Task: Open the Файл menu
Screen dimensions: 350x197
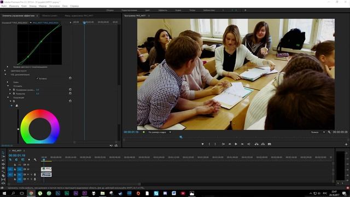Action: coord(4,6)
